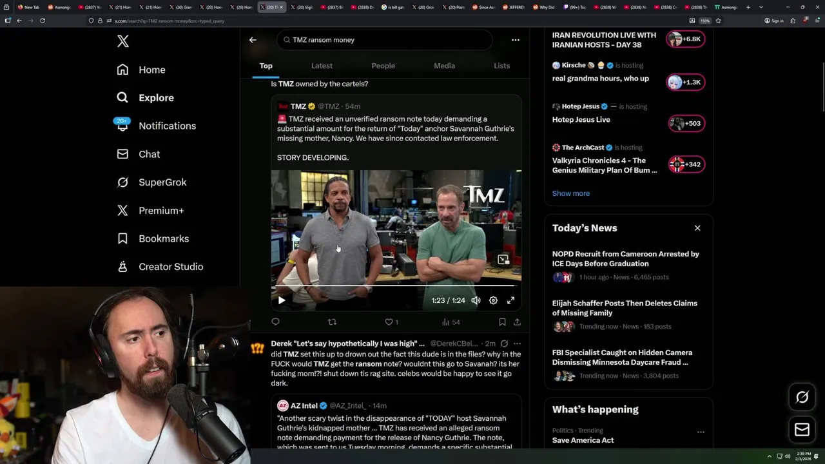The height and width of the screenshot is (464, 825).
Task: Open Notifications in sidebar
Action: [156, 126]
